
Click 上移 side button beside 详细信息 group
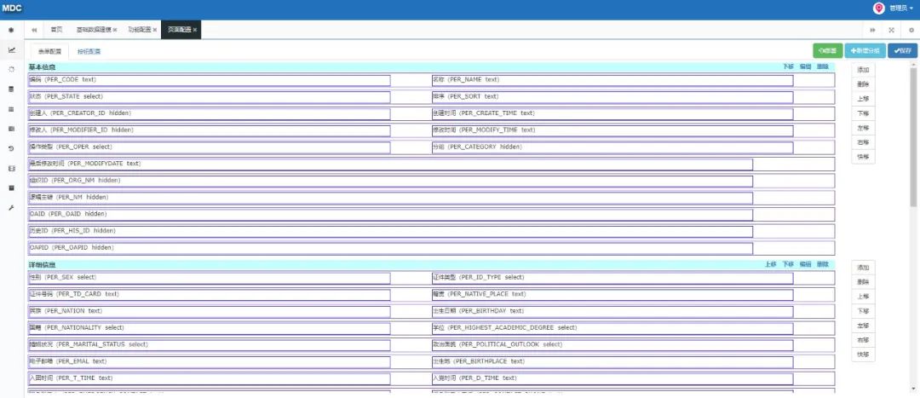(863, 297)
